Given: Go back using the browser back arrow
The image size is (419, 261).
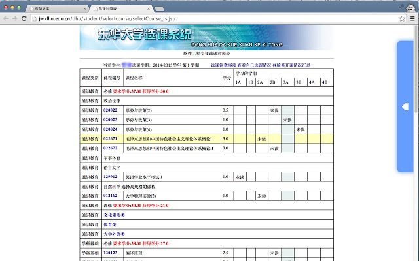Looking at the screenshot, I should (6, 18).
